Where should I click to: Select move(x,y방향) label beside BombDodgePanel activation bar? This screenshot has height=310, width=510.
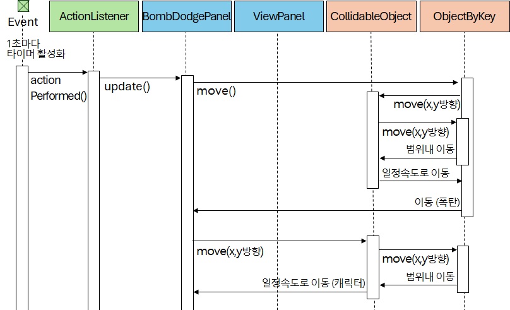tap(230, 251)
